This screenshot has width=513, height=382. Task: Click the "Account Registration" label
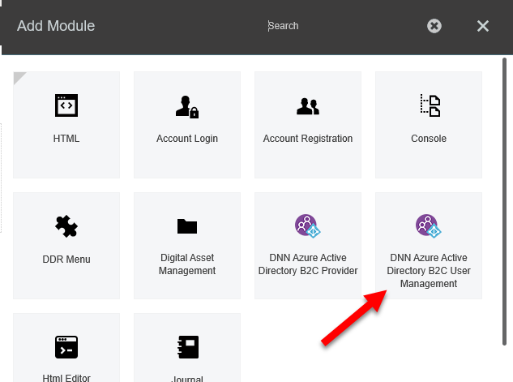tap(308, 139)
